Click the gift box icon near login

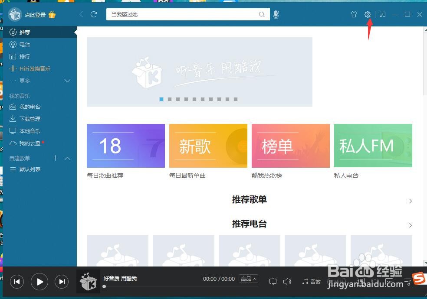52,15
